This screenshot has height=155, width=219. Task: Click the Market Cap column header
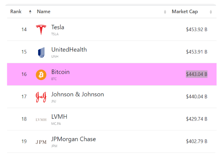pyautogui.click(x=185, y=12)
